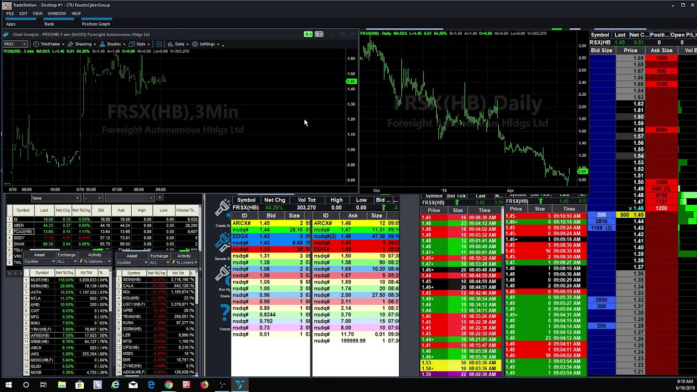Toggle the gray interval link button
Screen dimensions: 697x392
(x=319, y=34)
